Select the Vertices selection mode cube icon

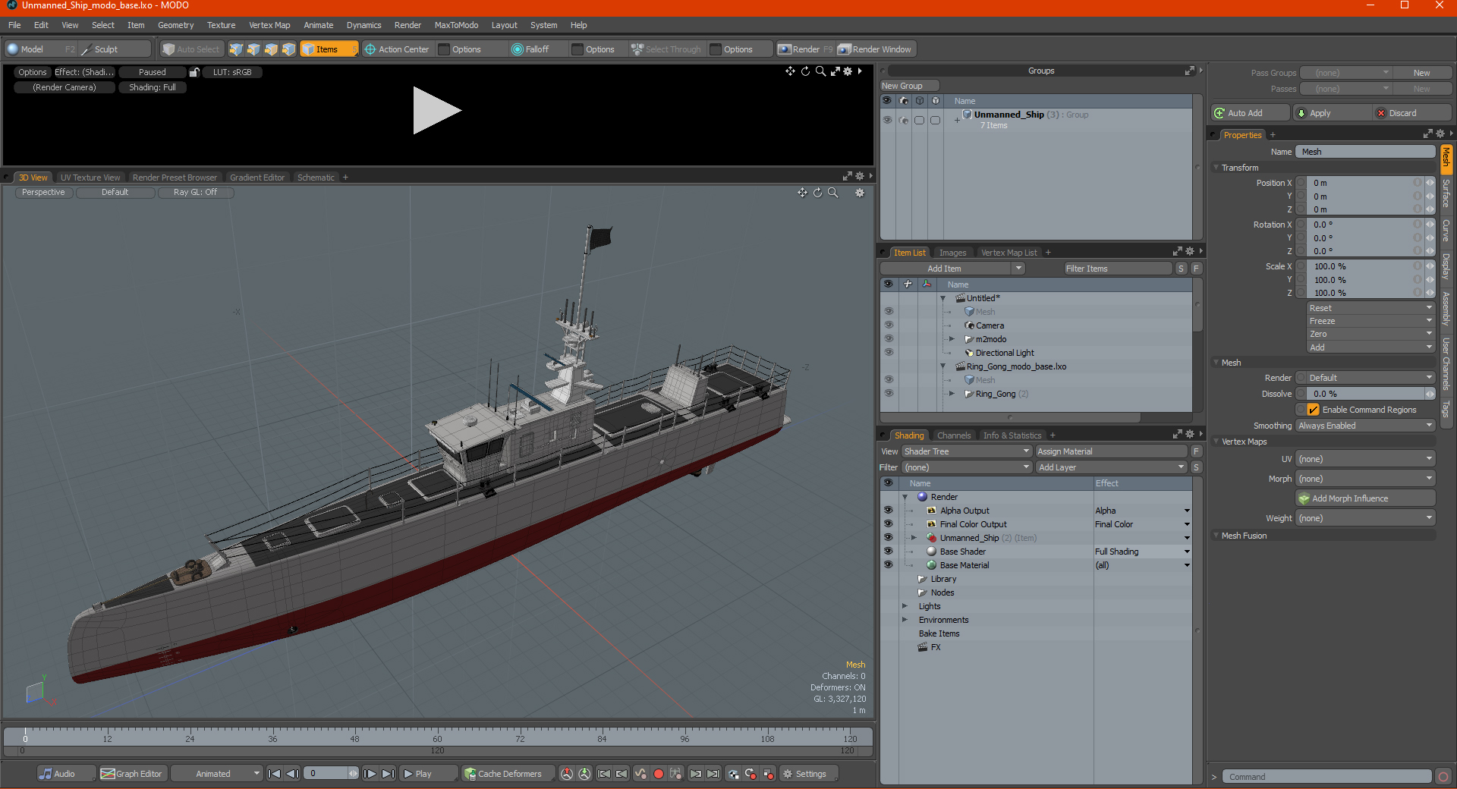(236, 49)
